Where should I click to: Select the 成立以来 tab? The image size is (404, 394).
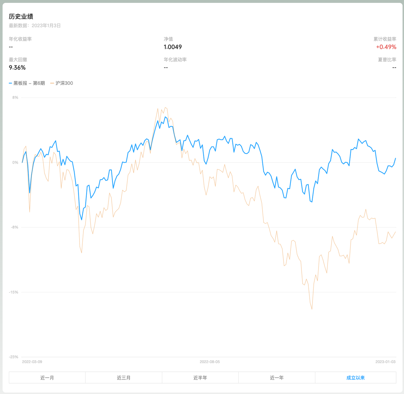355,378
